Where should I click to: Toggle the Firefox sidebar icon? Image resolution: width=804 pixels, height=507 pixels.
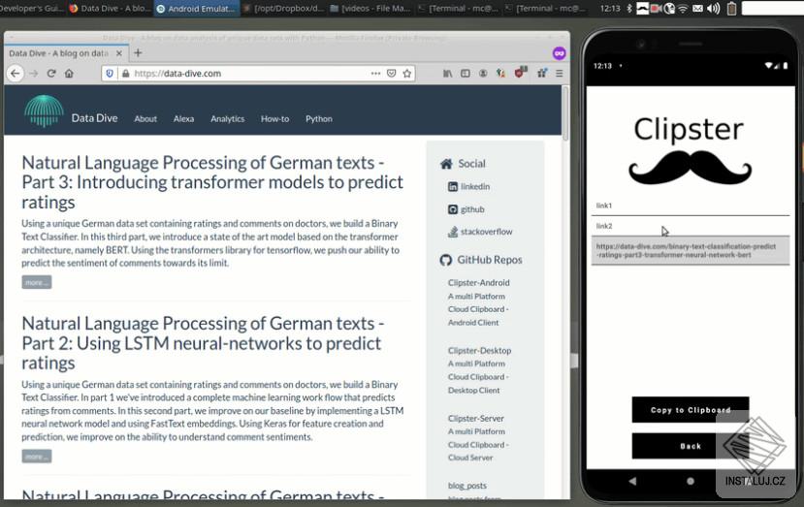tap(466, 74)
